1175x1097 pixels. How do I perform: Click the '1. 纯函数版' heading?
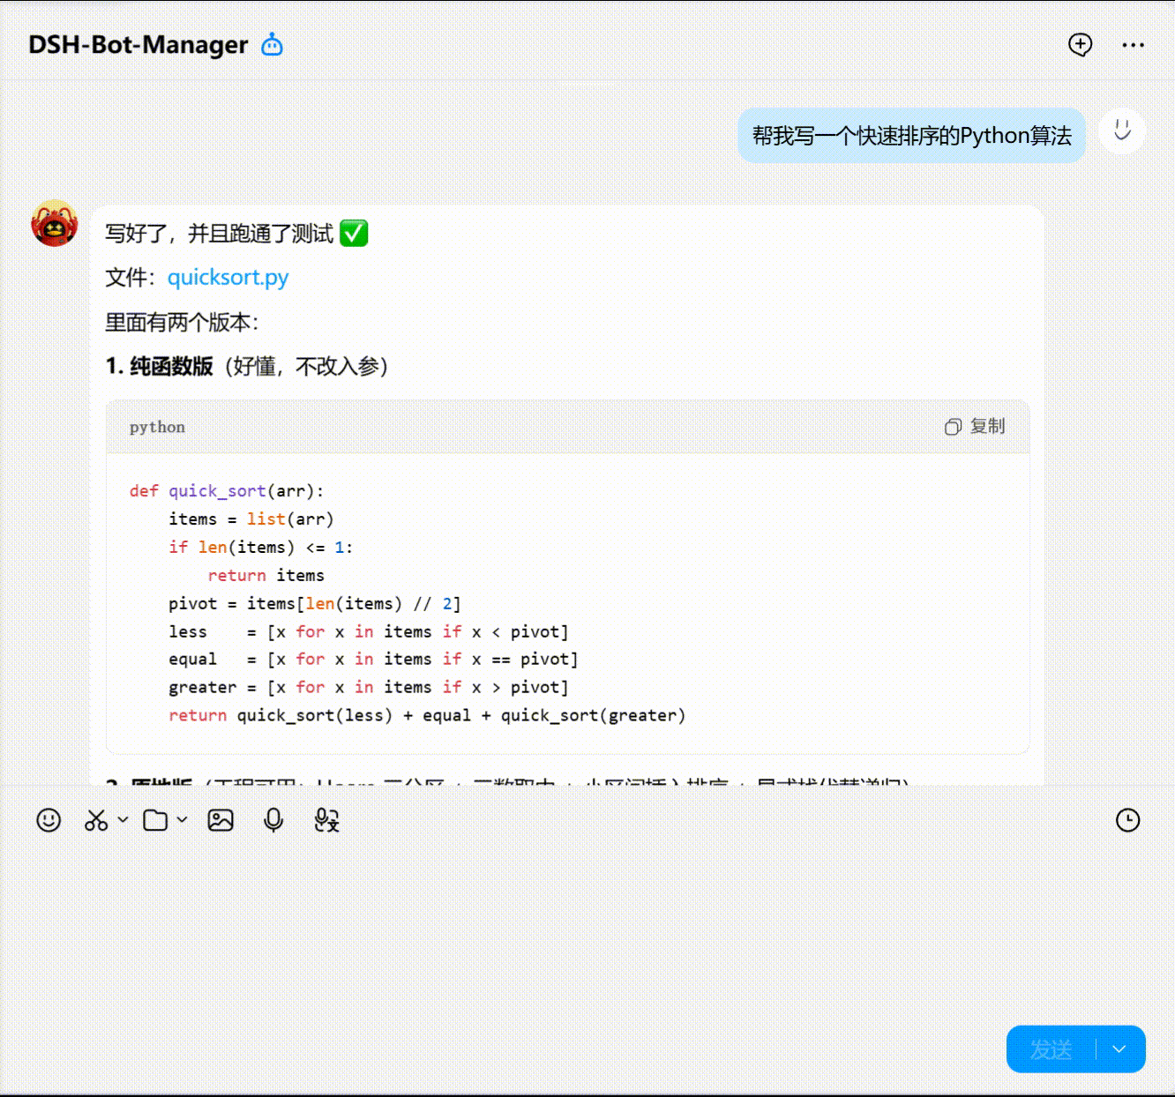click(x=160, y=366)
